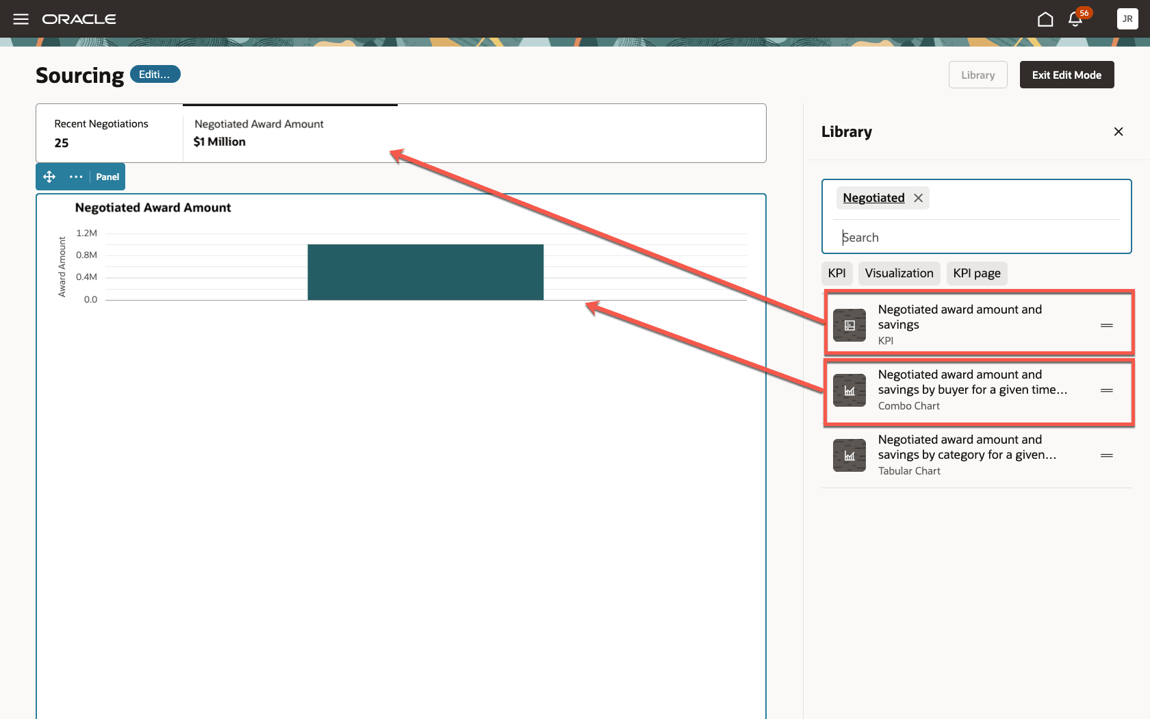Screen dimensions: 1150x719
Task: Switch to the Recent Negotiations tab
Action: tap(101, 134)
